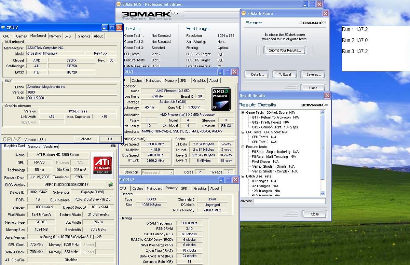
Task: Click Close button at bottom of Result Details
Action: pos(315,214)
